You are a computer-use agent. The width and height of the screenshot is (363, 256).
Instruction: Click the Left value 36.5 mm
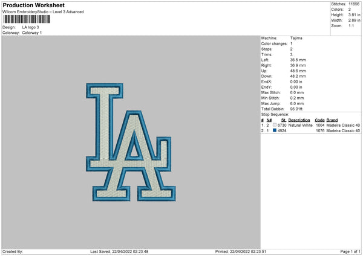point(298,60)
